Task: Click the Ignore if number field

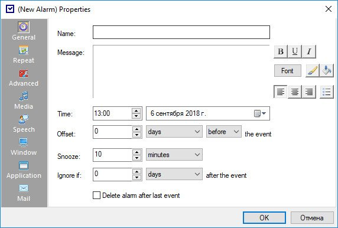Action: [112, 174]
